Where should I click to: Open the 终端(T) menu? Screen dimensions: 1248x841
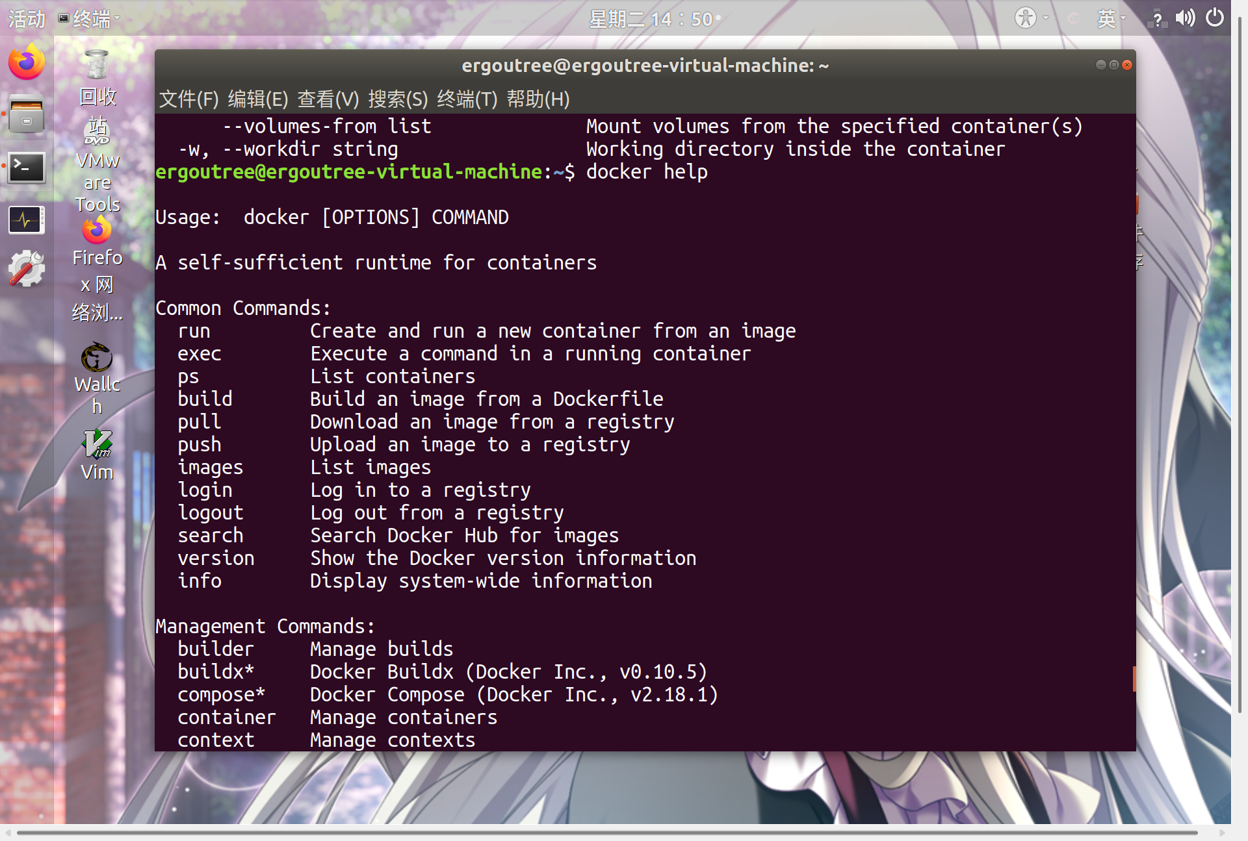pos(467,99)
